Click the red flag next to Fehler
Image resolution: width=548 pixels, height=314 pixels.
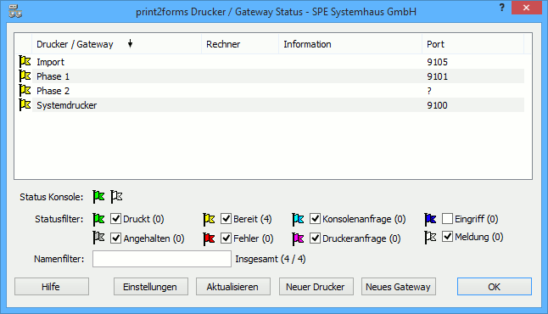(x=209, y=238)
